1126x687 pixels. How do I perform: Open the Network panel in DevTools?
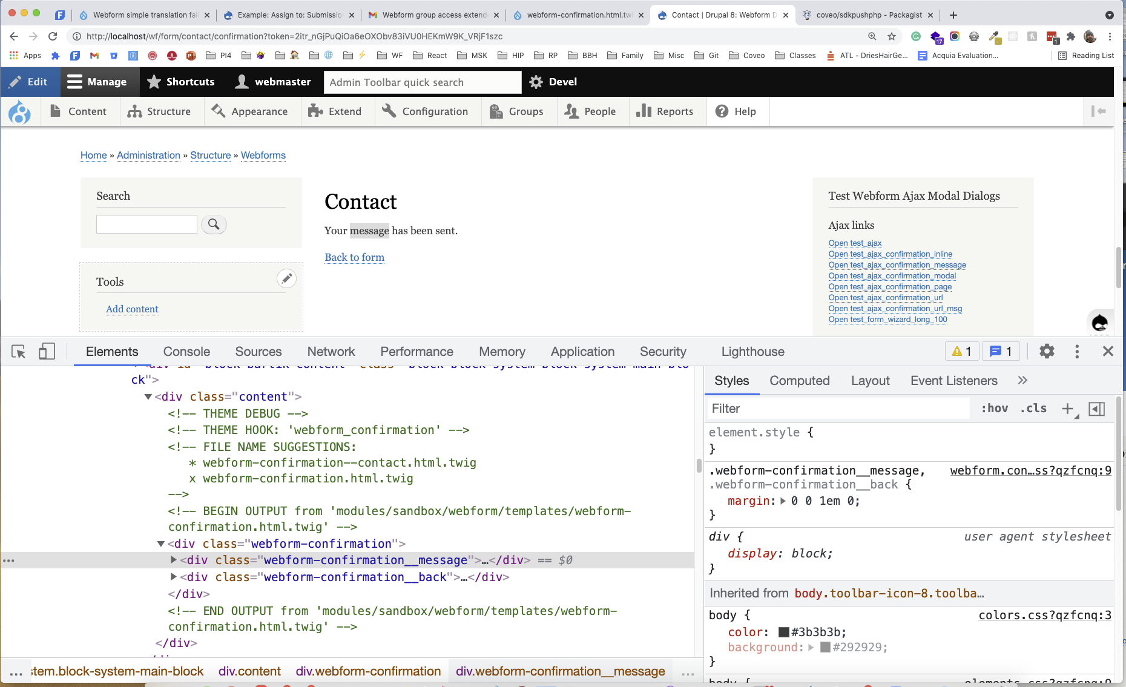point(331,351)
